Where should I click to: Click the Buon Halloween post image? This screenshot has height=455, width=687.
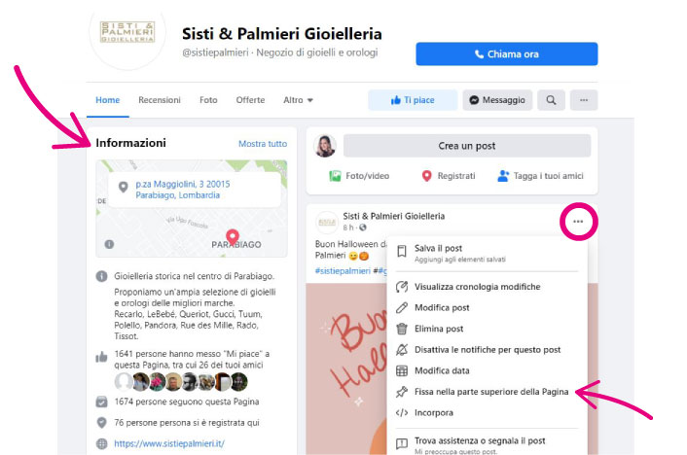click(x=346, y=369)
